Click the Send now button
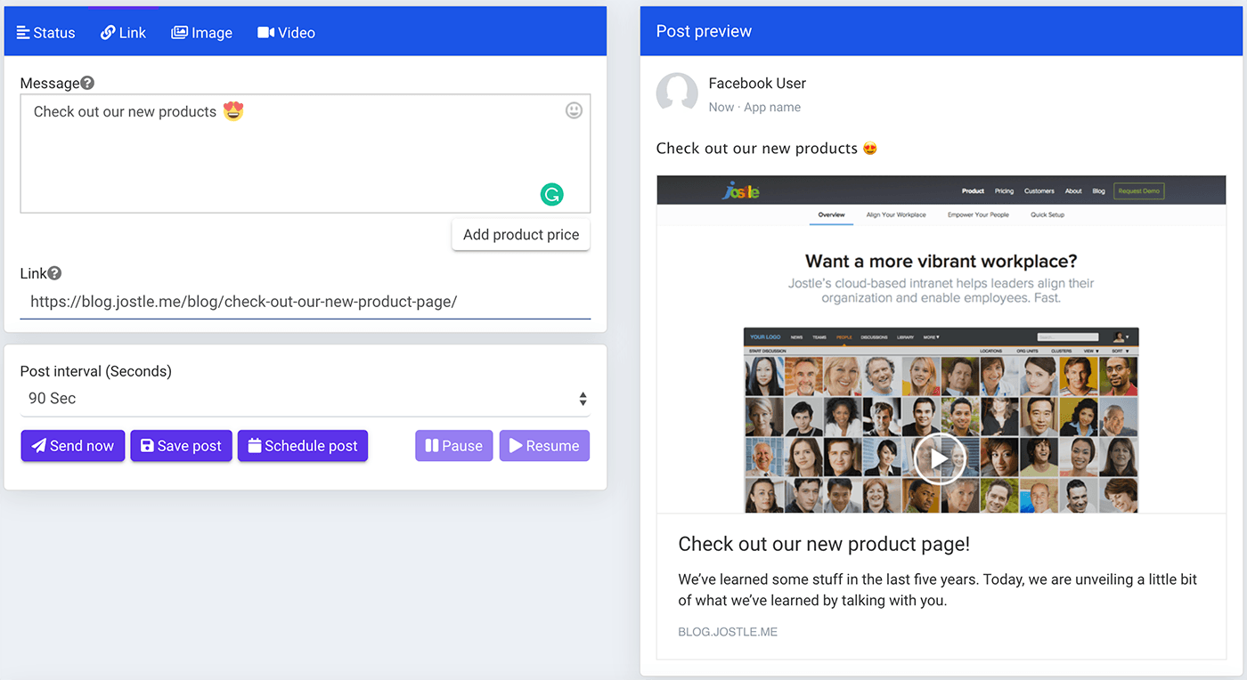The width and height of the screenshot is (1247, 680). 73,446
